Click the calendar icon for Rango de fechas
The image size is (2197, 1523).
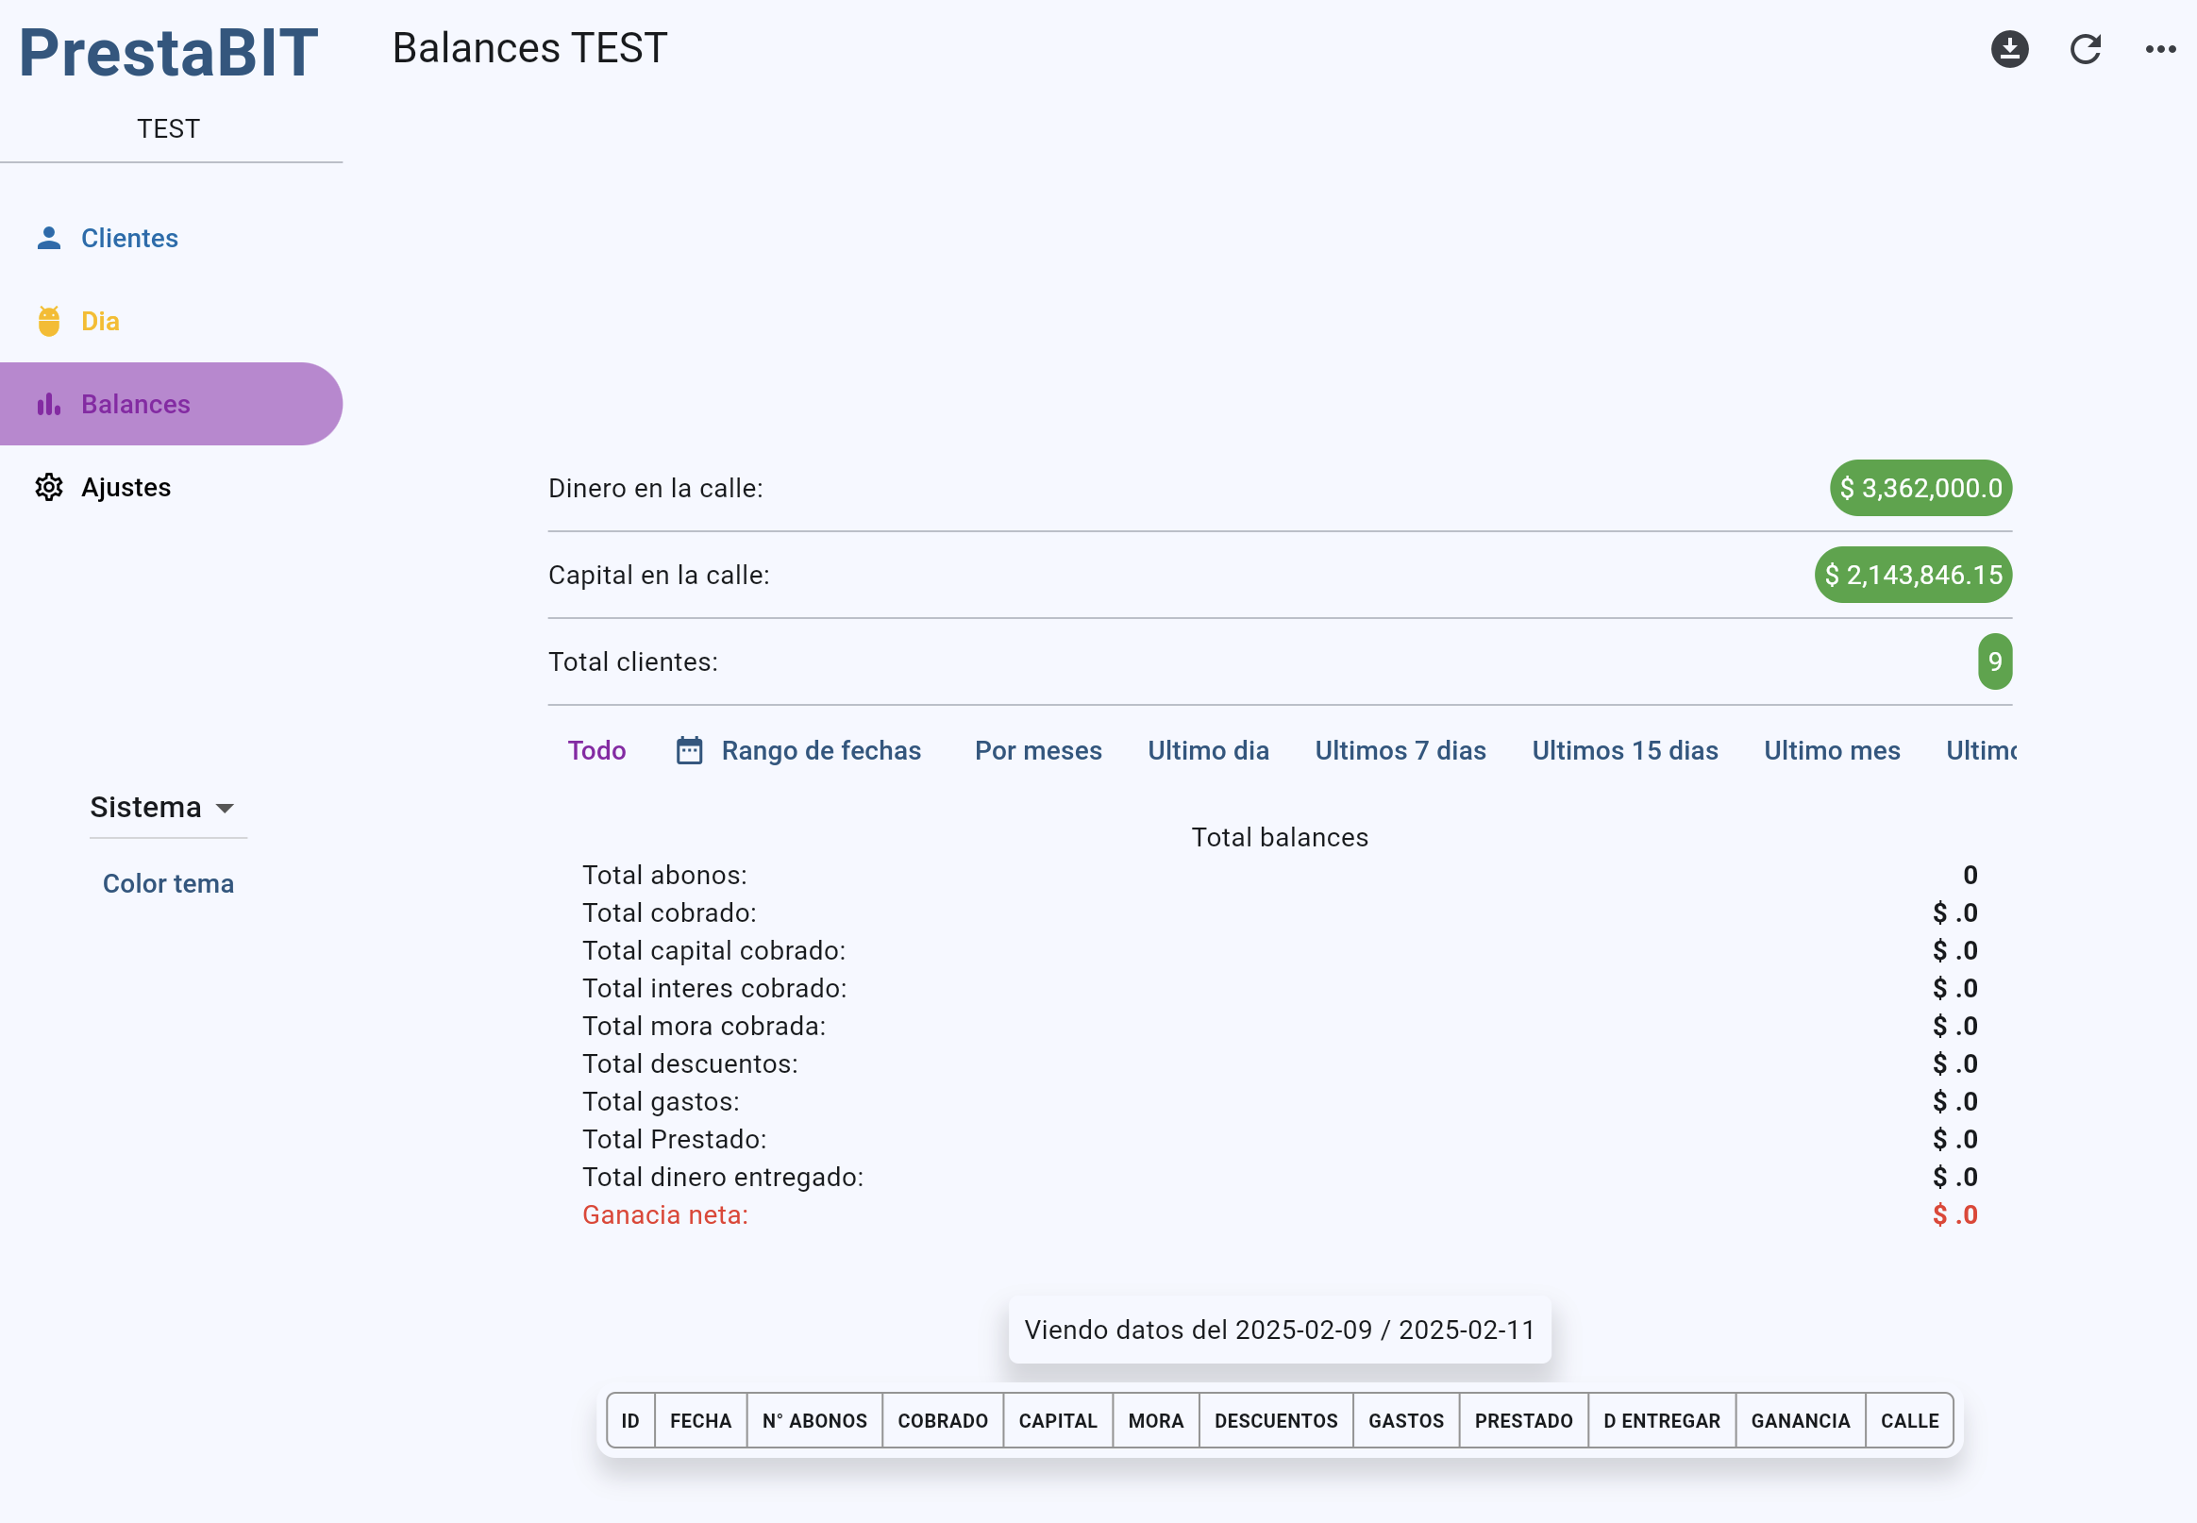689,750
